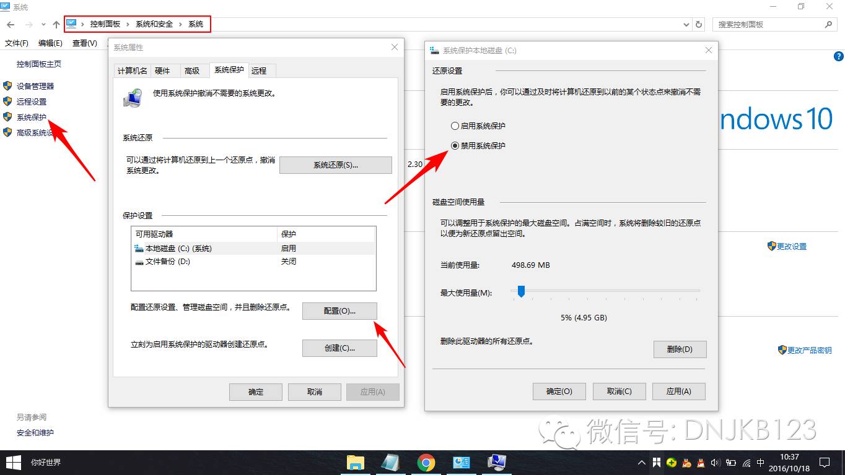Click 确定 in 系统属性 dialog
The width and height of the screenshot is (845, 475).
(x=256, y=392)
